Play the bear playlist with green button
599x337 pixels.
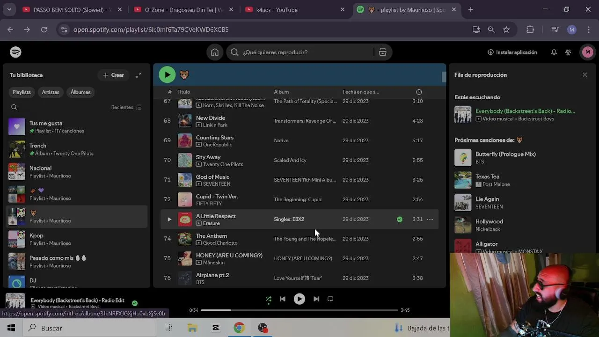(x=167, y=74)
